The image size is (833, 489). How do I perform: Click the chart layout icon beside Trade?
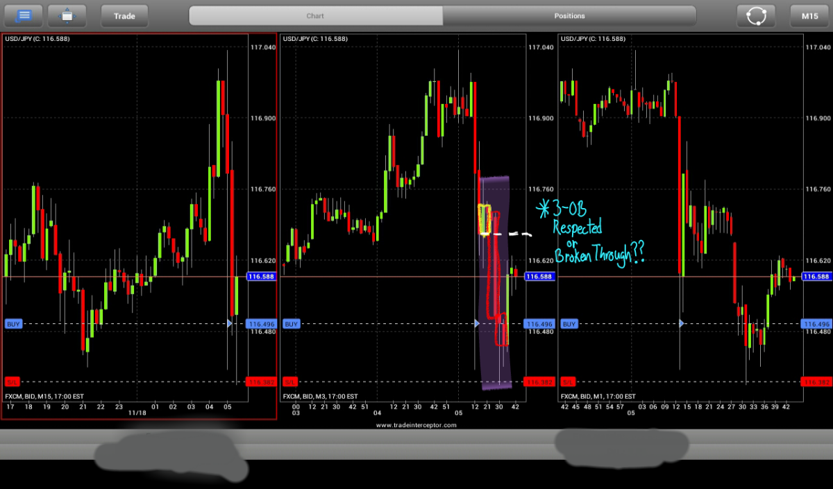click(x=67, y=15)
